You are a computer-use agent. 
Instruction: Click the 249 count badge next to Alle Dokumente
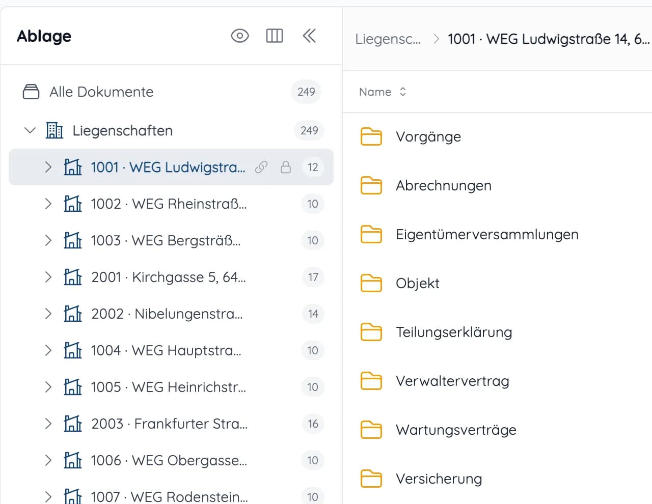306,92
